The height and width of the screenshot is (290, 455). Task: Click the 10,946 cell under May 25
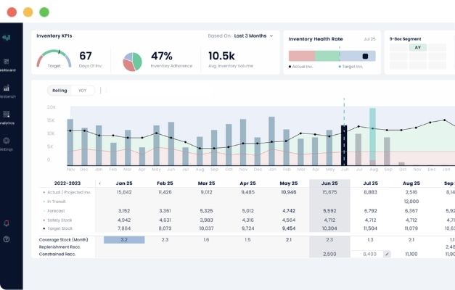pyautogui.click(x=289, y=192)
